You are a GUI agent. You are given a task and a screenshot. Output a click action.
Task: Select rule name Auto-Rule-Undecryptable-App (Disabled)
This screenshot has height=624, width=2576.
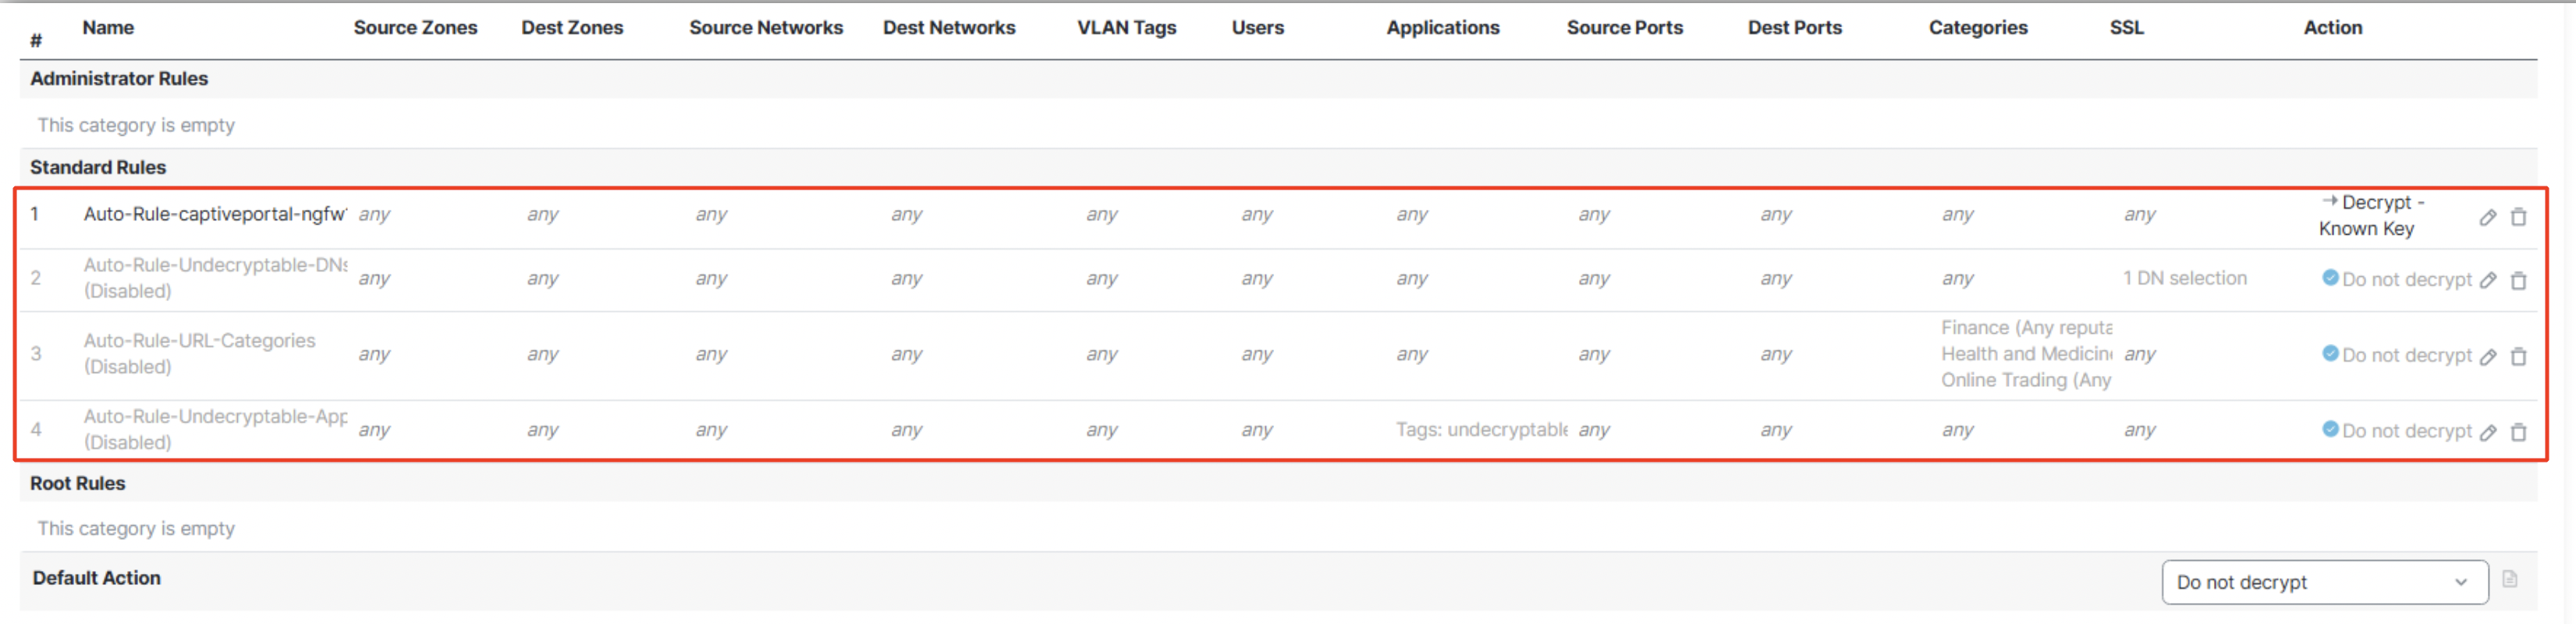click(215, 430)
